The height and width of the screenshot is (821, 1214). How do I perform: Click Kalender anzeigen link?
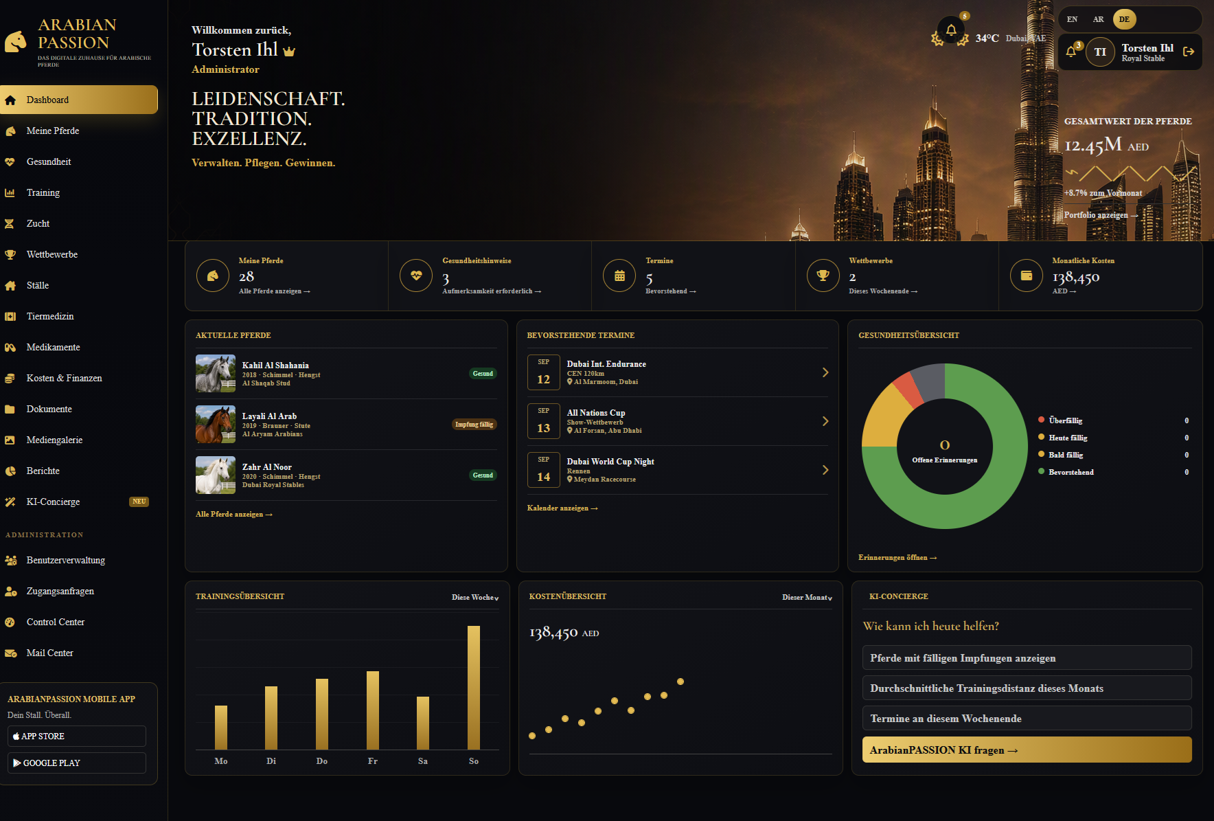point(562,508)
